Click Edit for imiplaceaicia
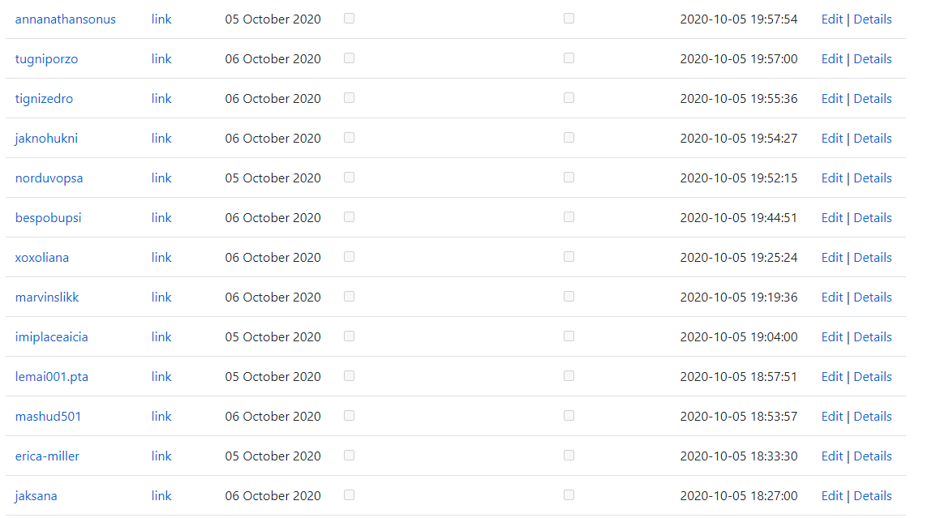This screenshot has height=518, width=936. (x=831, y=337)
